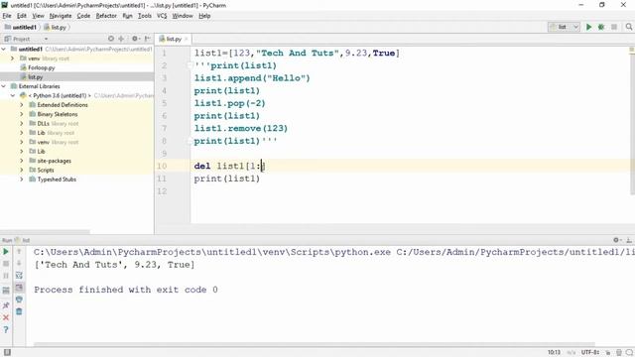635x357 pixels.
Task: Click stop process icon in Run panel
Action: pyautogui.click(x=6, y=264)
